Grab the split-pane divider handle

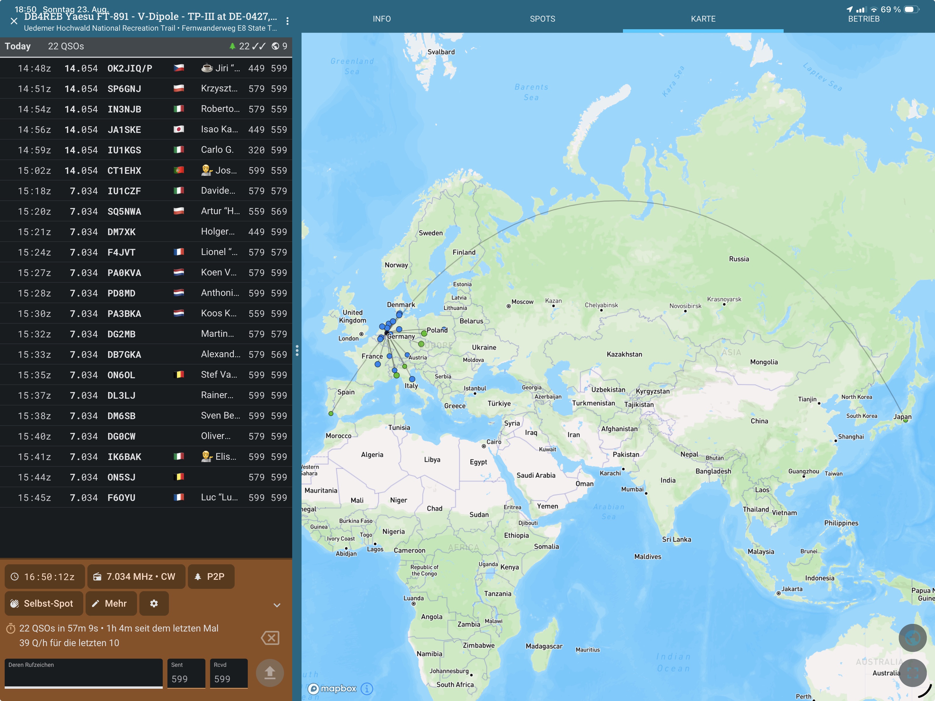297,351
